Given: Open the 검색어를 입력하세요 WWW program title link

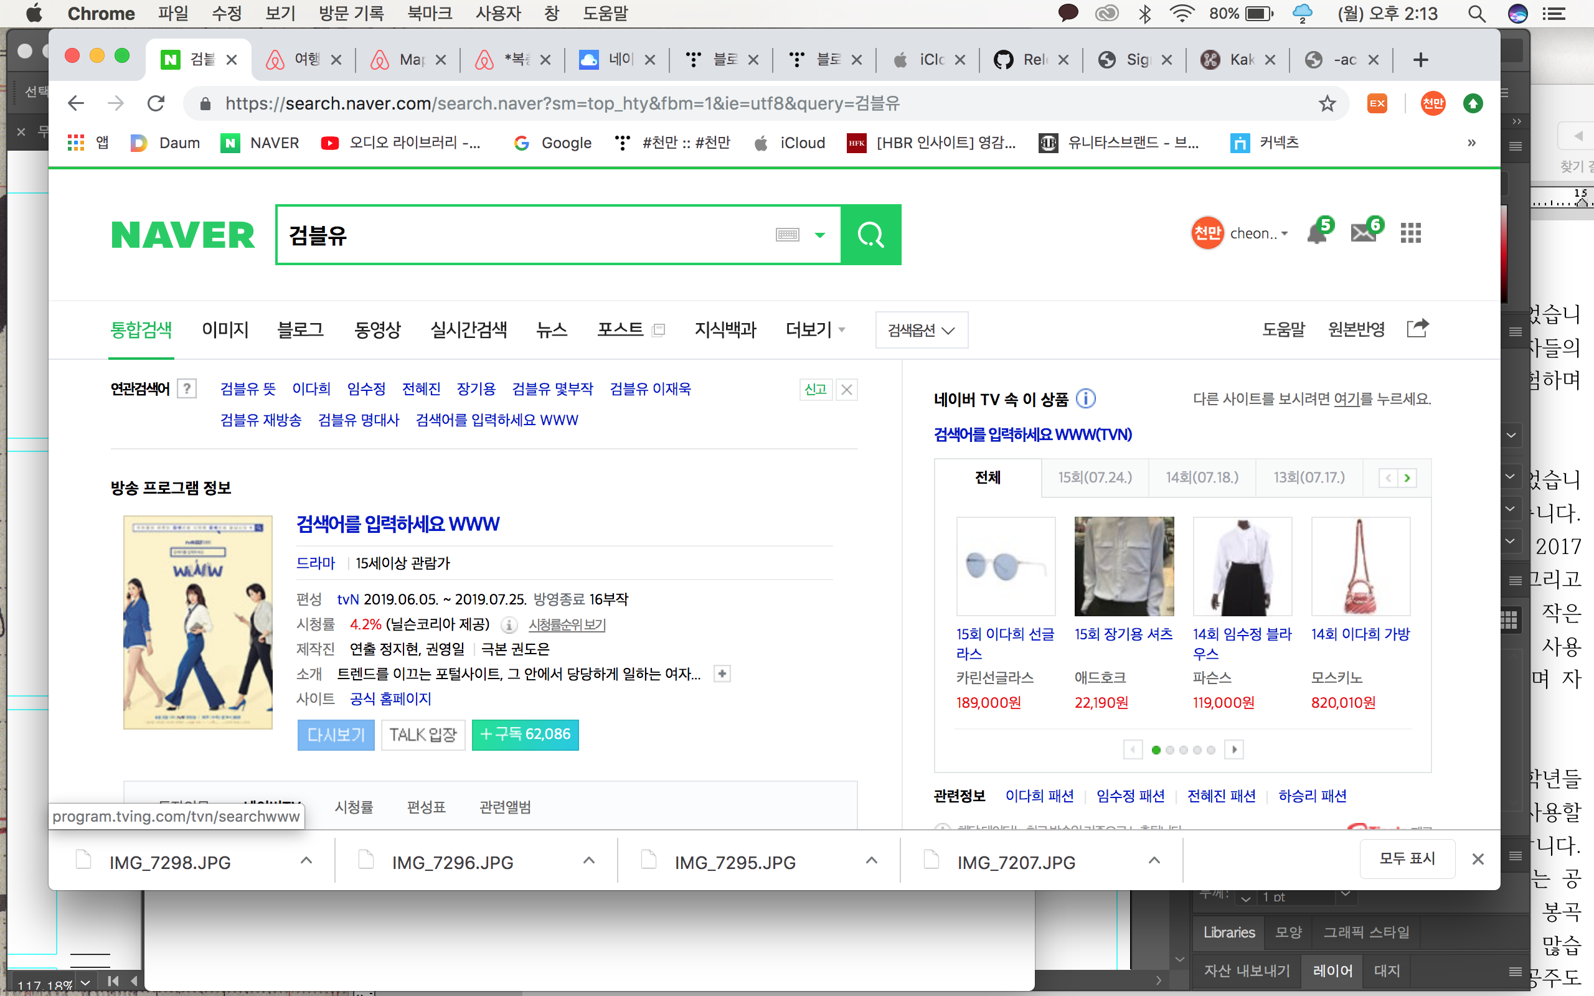Looking at the screenshot, I should point(398,524).
